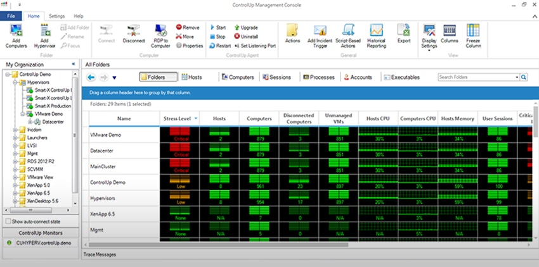Open the Search Folders dropdown arrow
539x267 pixels.
coord(517,78)
